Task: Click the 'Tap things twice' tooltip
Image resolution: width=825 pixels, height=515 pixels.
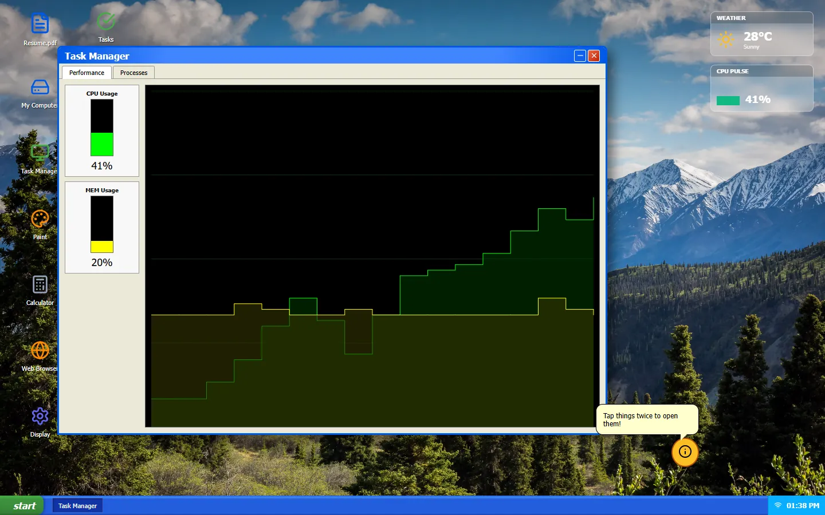Action: [647, 420]
